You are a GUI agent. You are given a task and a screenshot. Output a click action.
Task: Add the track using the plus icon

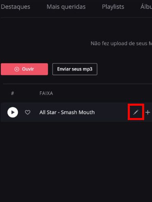click(x=148, y=112)
